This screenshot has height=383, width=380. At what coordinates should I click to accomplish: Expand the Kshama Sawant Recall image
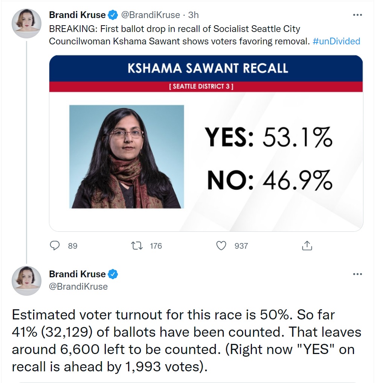[206, 143]
